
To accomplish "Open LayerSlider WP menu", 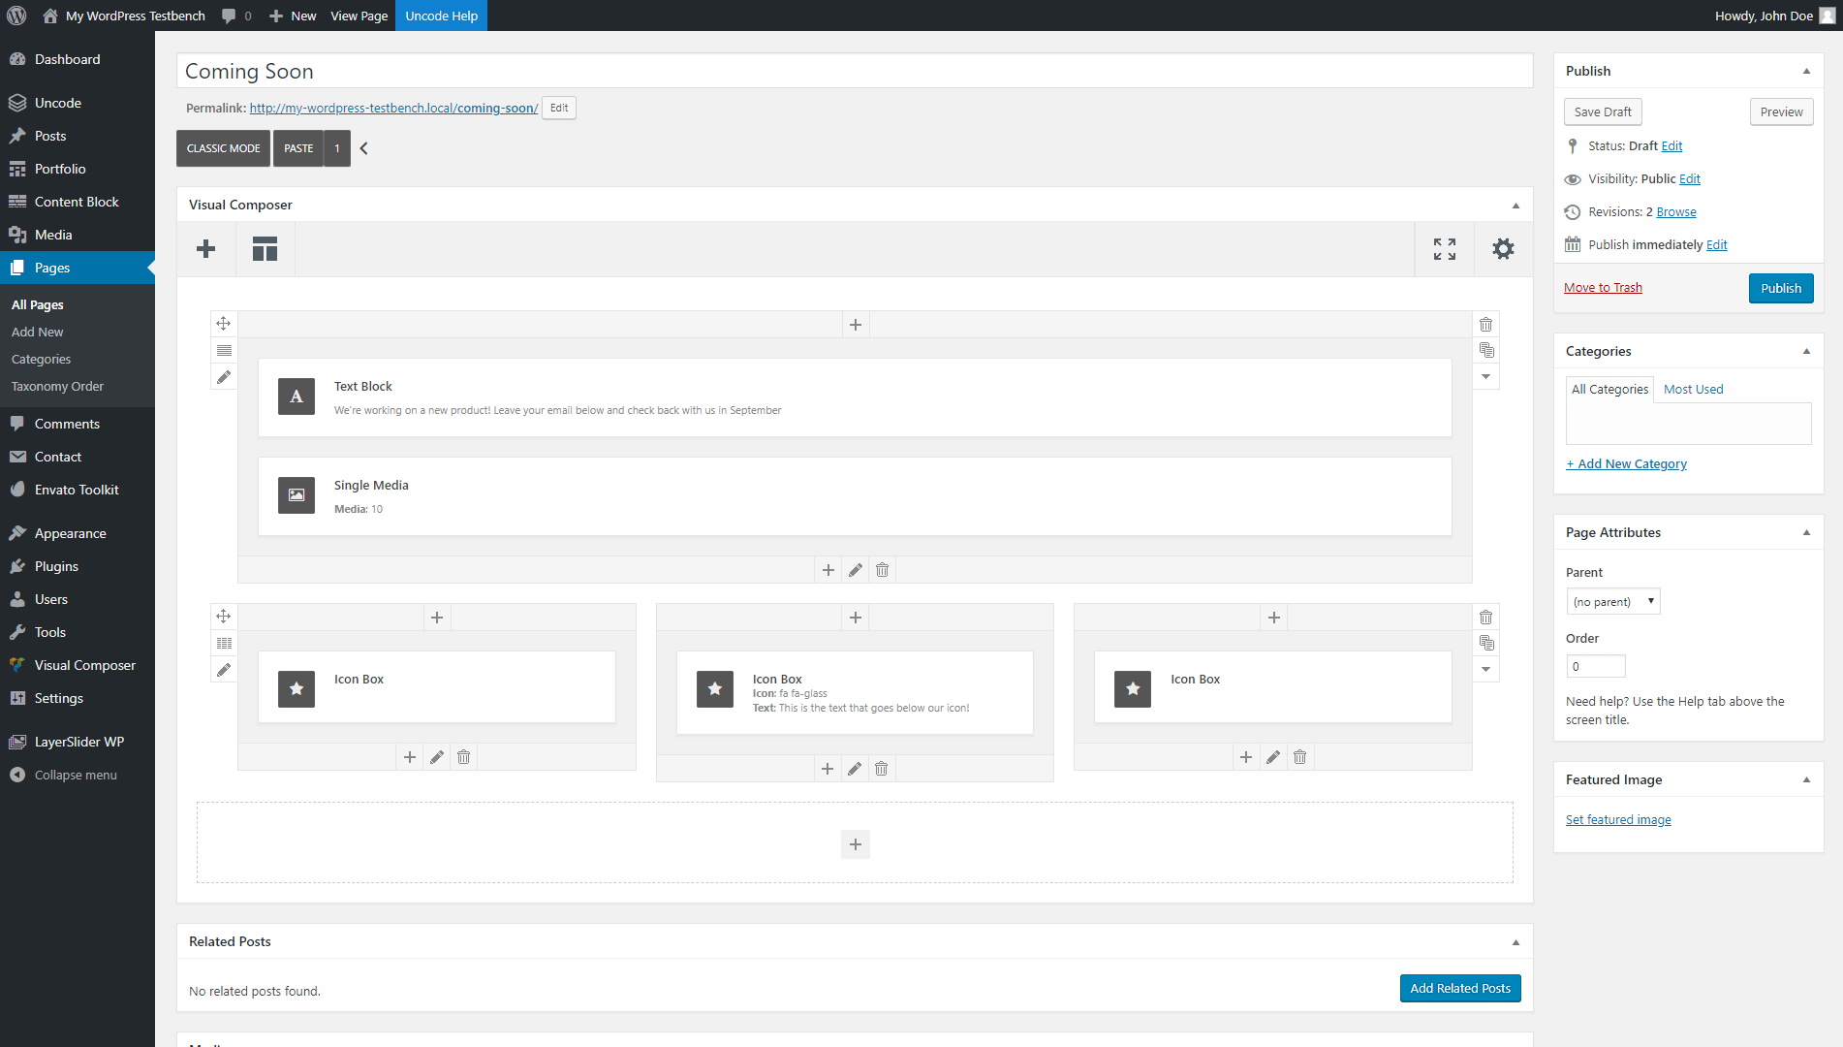I will pos(78,742).
